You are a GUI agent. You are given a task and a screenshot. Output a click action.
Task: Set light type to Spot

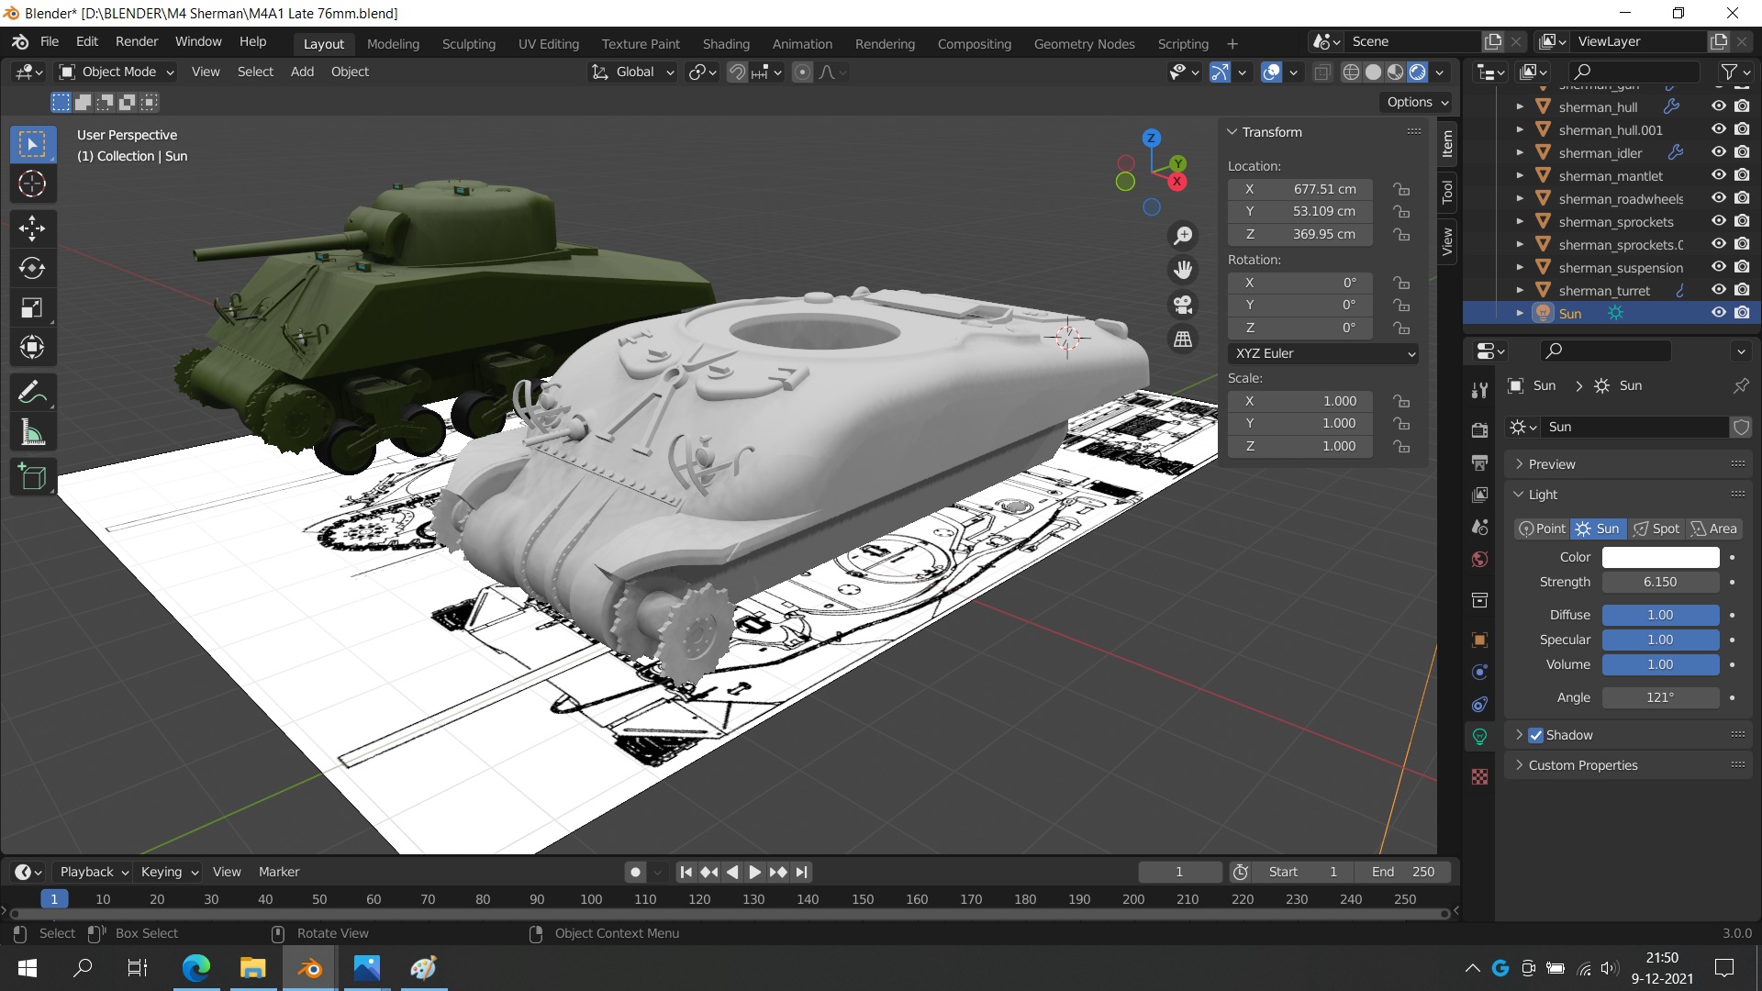coord(1656,529)
